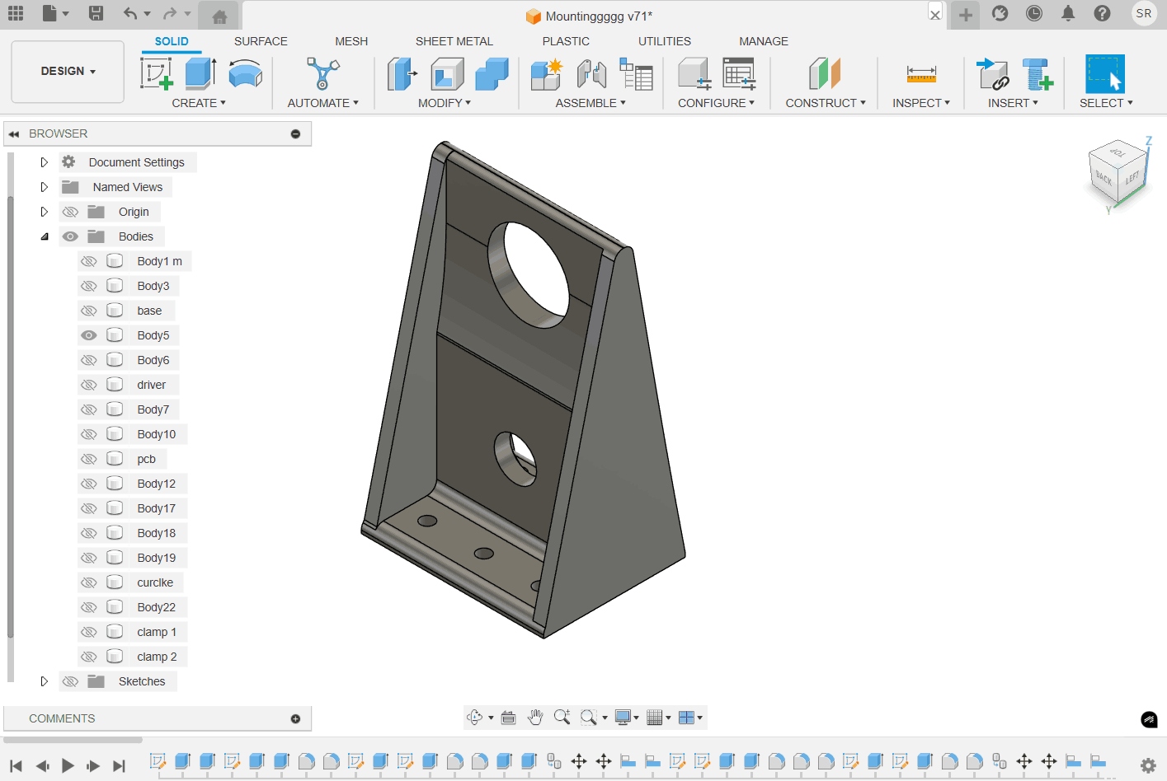Click the Save icon
This screenshot has height=781, width=1167.
[x=96, y=13]
